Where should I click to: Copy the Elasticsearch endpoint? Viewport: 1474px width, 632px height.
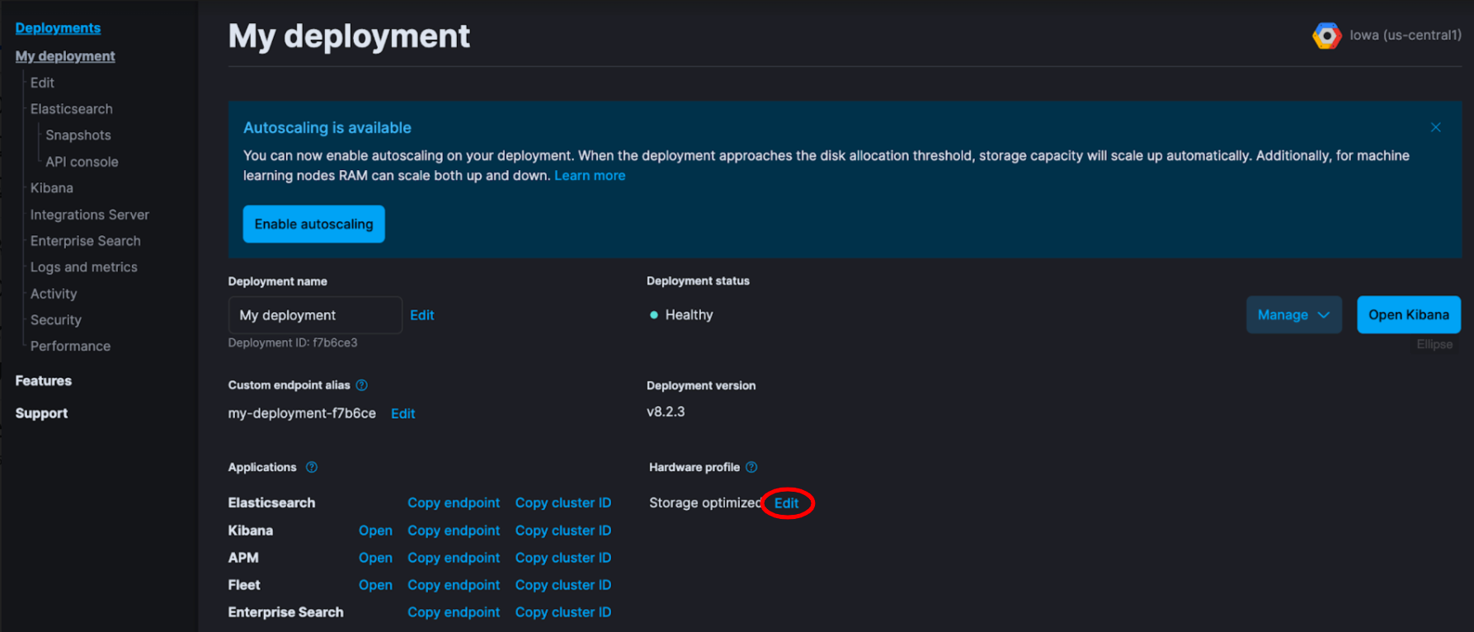point(454,503)
